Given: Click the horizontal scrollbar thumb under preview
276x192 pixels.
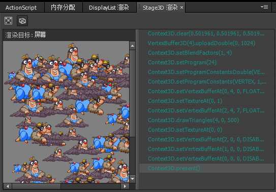Looking at the screenshot, I should [x=37, y=186].
